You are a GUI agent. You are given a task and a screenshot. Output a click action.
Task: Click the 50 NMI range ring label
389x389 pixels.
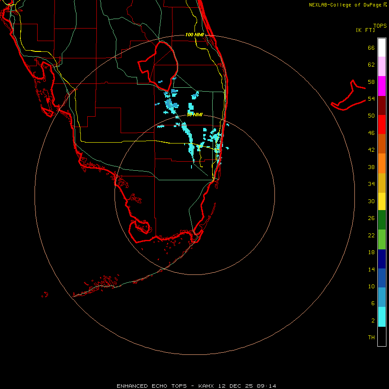(x=194, y=115)
